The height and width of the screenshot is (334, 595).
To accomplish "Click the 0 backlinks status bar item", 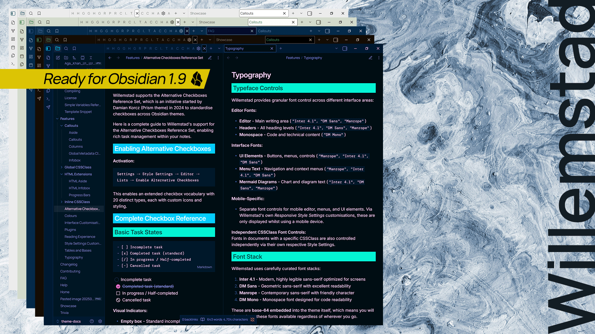I will pyautogui.click(x=190, y=319).
